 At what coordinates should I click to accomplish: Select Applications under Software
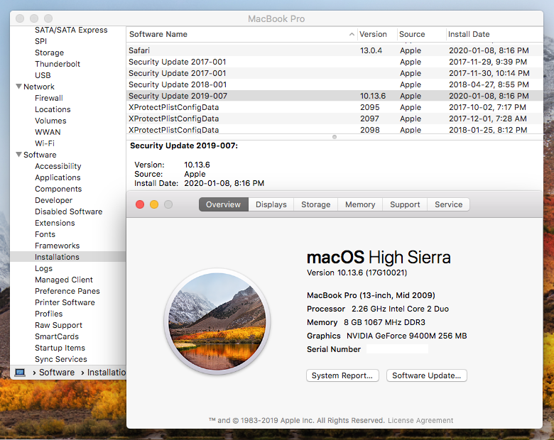[x=58, y=177]
